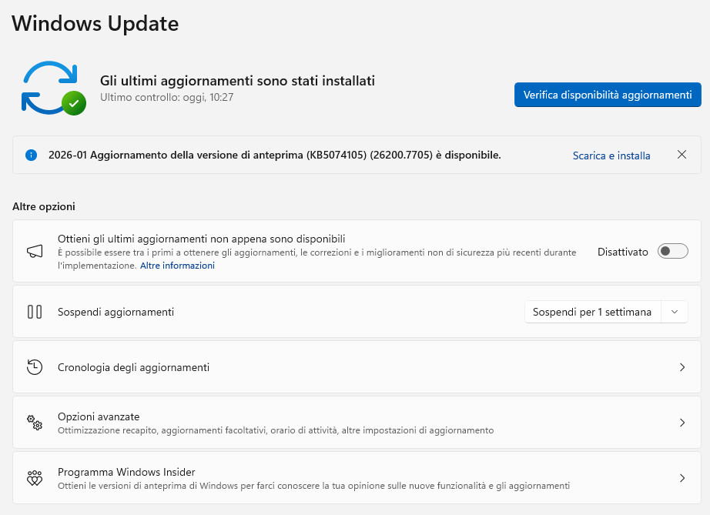Screen dimensions: 710x515
Task: Click the Altre opzioni section heading
Action: tap(44, 206)
